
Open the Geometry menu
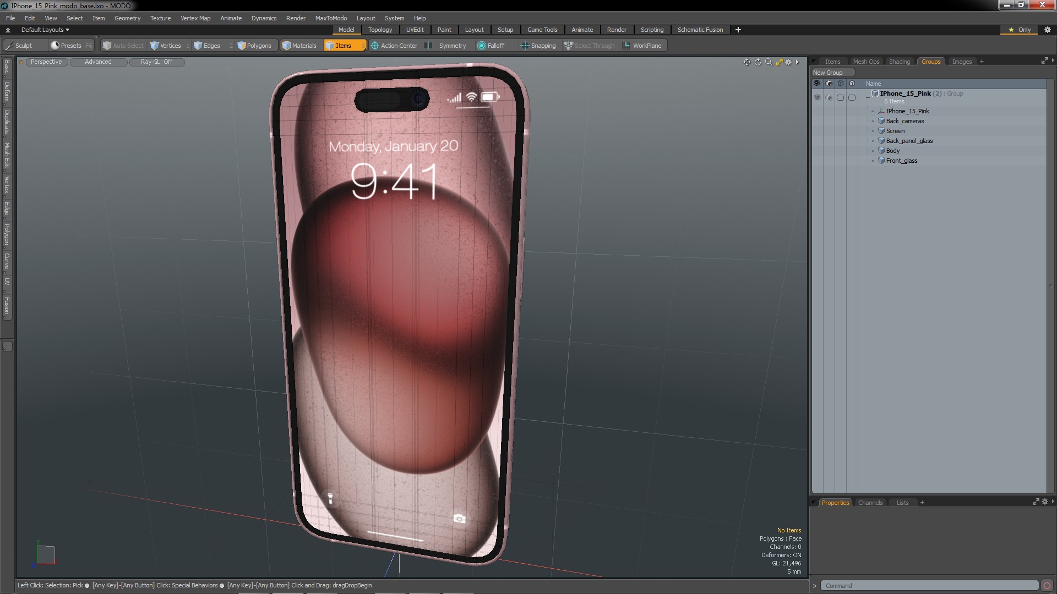[127, 18]
